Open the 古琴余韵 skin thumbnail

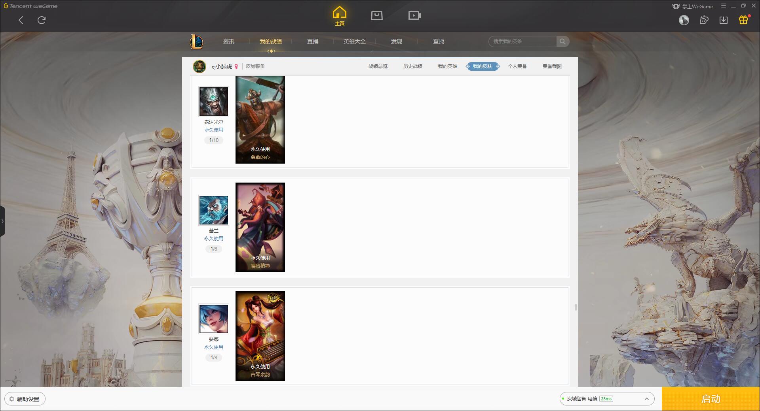click(x=260, y=336)
